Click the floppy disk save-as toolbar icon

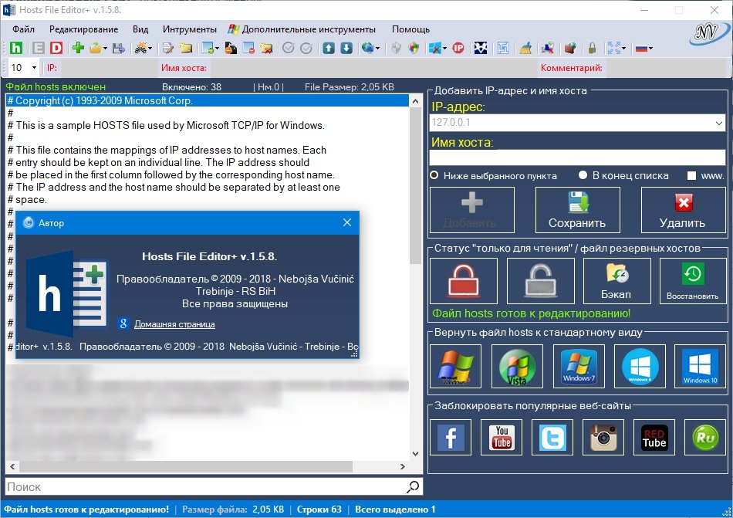(x=119, y=48)
